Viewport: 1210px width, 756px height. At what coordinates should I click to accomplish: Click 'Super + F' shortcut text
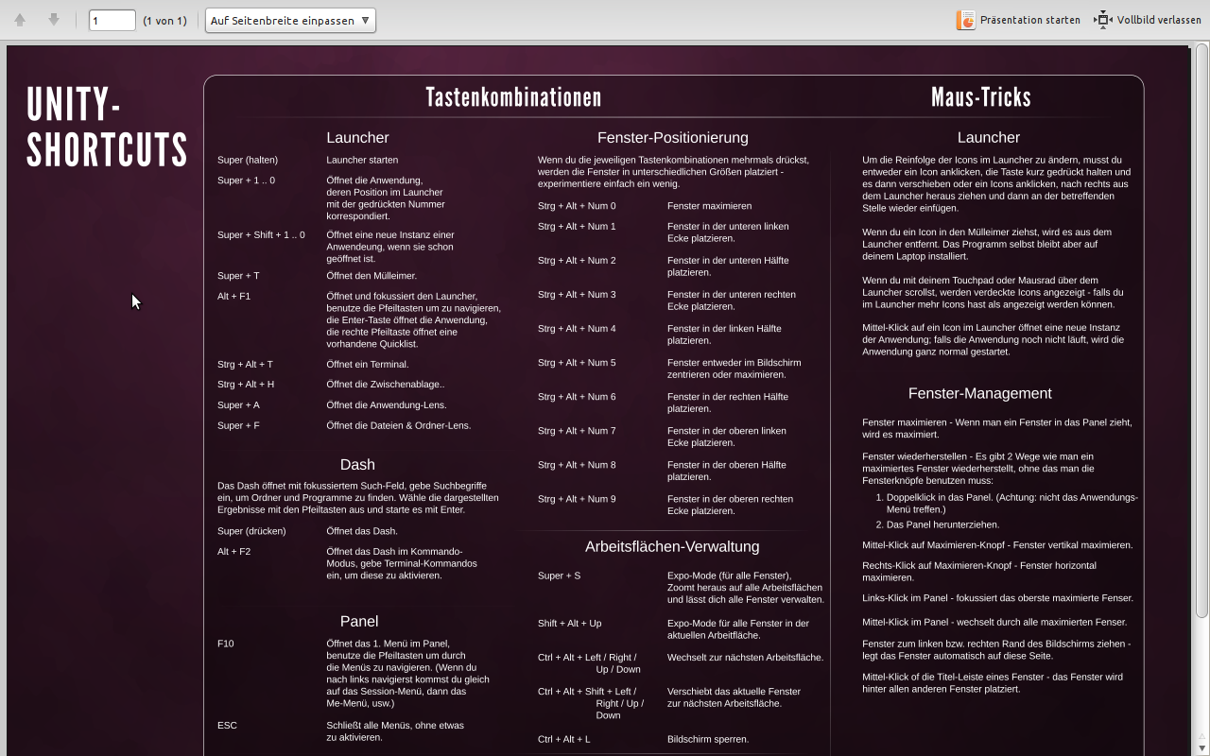coord(238,425)
